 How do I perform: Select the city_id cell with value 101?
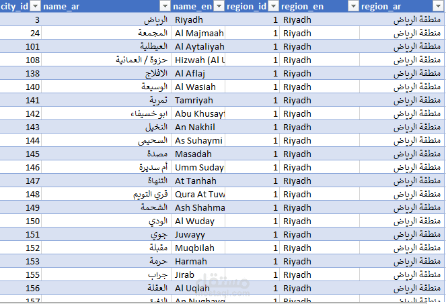[20, 46]
